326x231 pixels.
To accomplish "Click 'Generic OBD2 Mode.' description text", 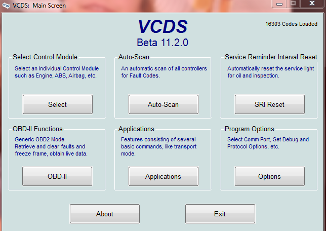I will [40, 139].
